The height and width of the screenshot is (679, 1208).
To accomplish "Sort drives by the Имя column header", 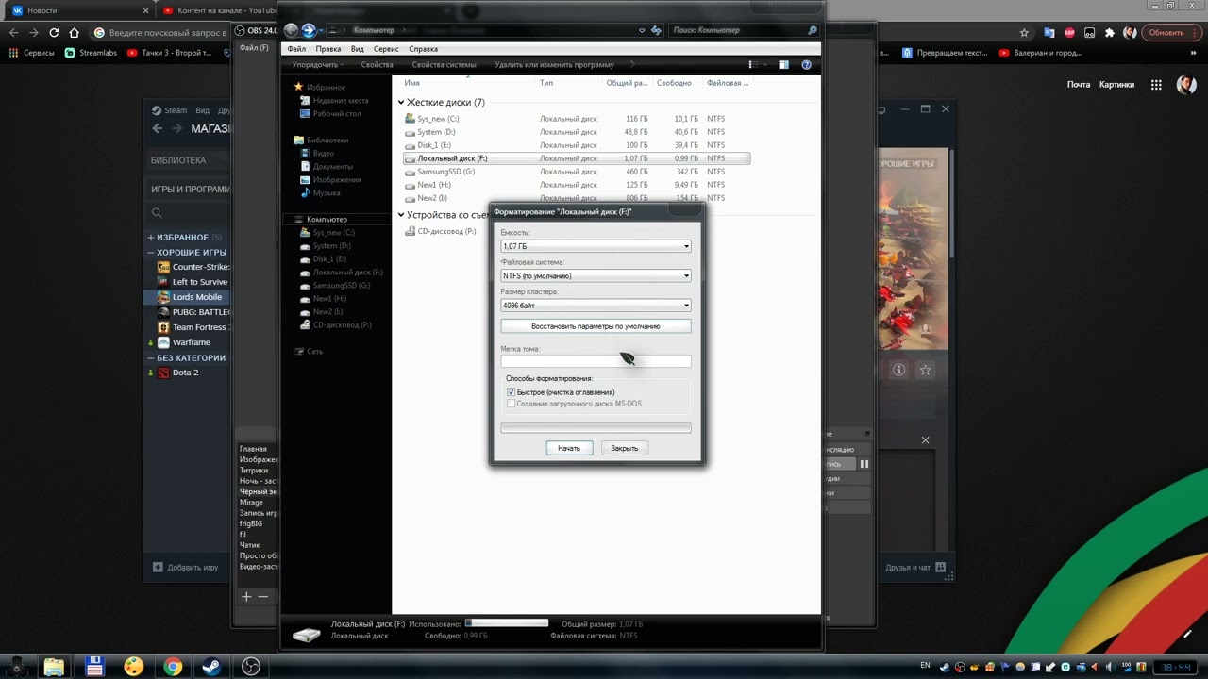I will [411, 83].
